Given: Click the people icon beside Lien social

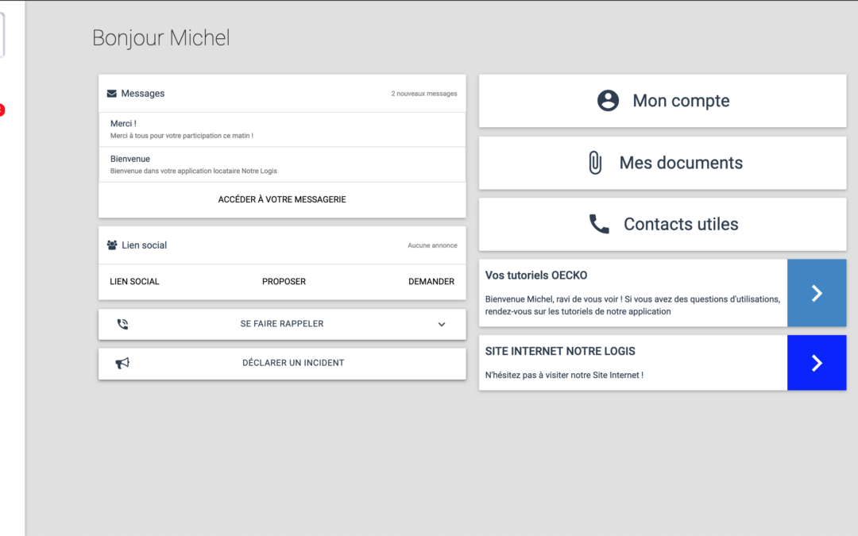Looking at the screenshot, I should 112,245.
